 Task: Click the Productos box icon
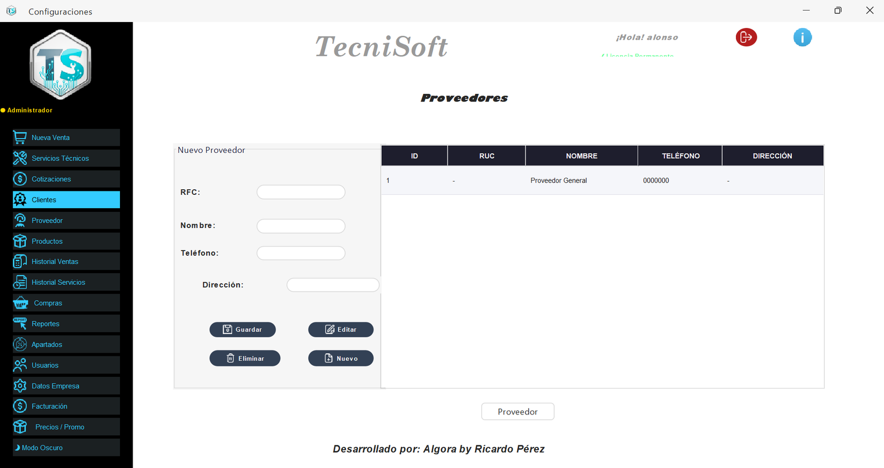click(20, 241)
